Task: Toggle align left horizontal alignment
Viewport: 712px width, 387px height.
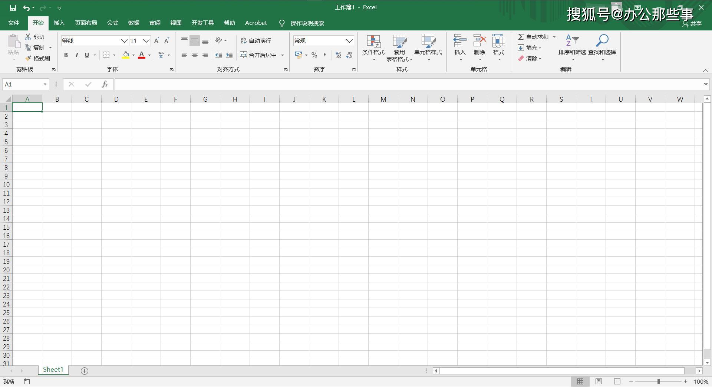Action: click(184, 55)
